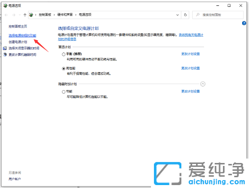This screenshot has height=188, width=249.
Task: Open 更改计划设置 for 高性能 plan
Action: [191, 68]
